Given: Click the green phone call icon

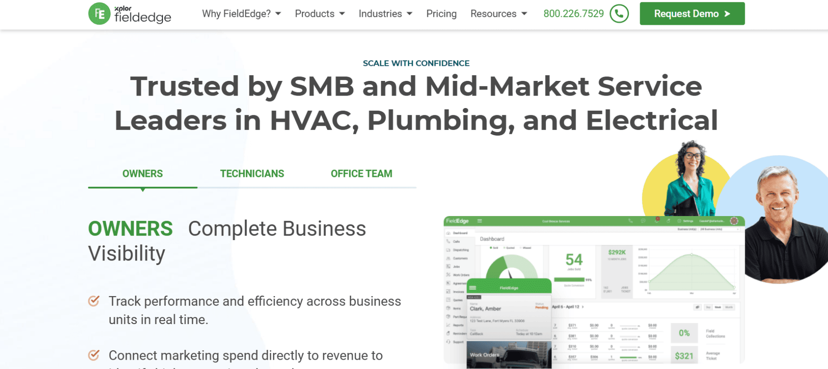Looking at the screenshot, I should tap(619, 14).
